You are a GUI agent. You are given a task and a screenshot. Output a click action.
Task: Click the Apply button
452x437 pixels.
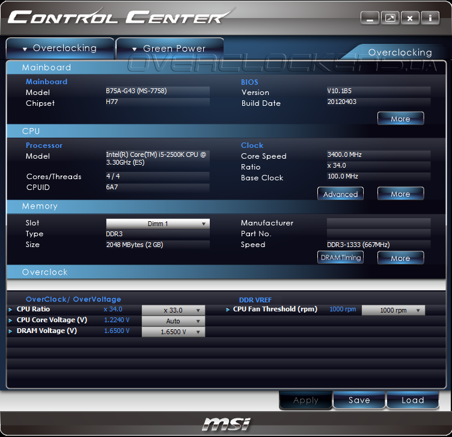click(x=306, y=400)
